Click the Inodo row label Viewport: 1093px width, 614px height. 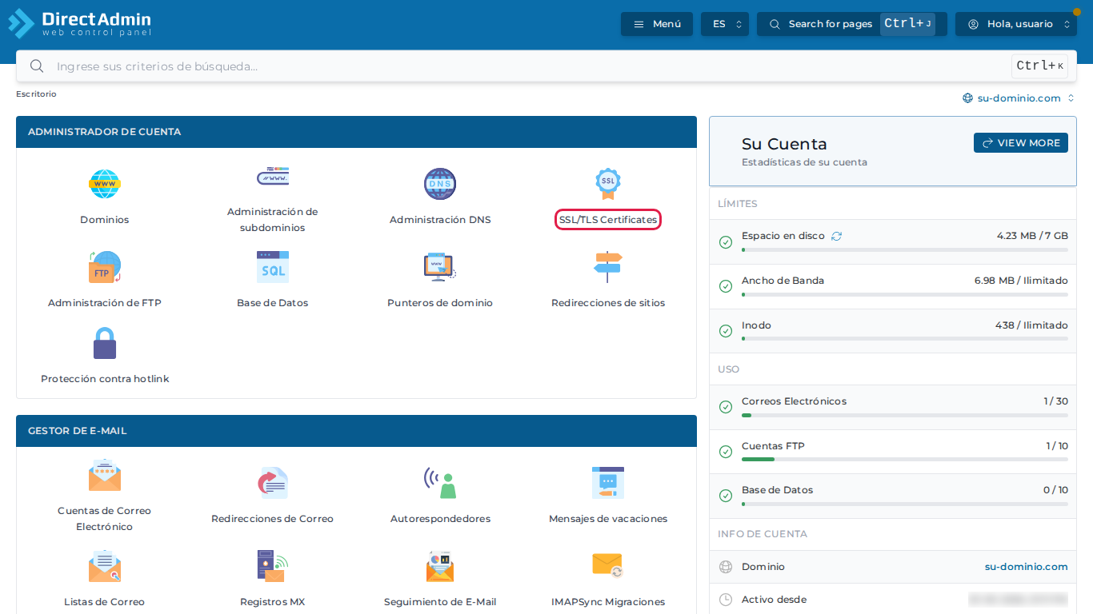point(756,325)
